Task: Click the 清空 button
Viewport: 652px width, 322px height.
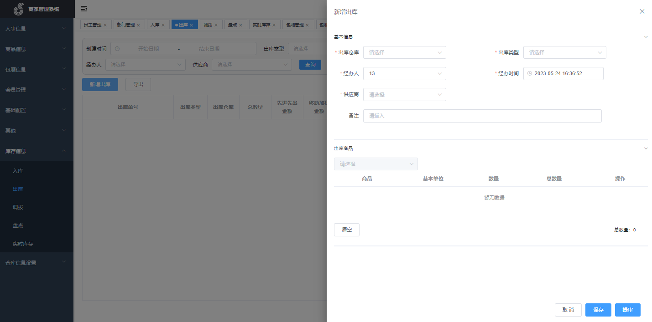Action: pos(347,230)
